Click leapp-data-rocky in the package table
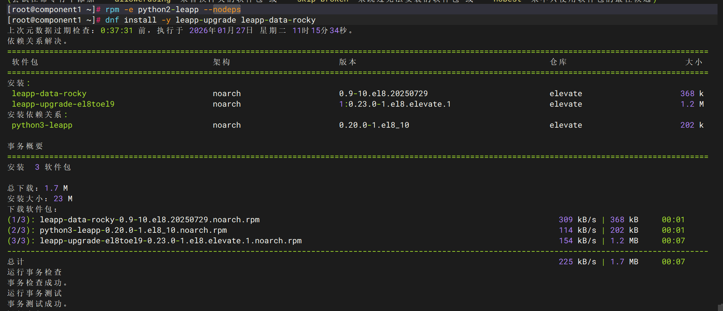723x311 pixels. [49, 93]
